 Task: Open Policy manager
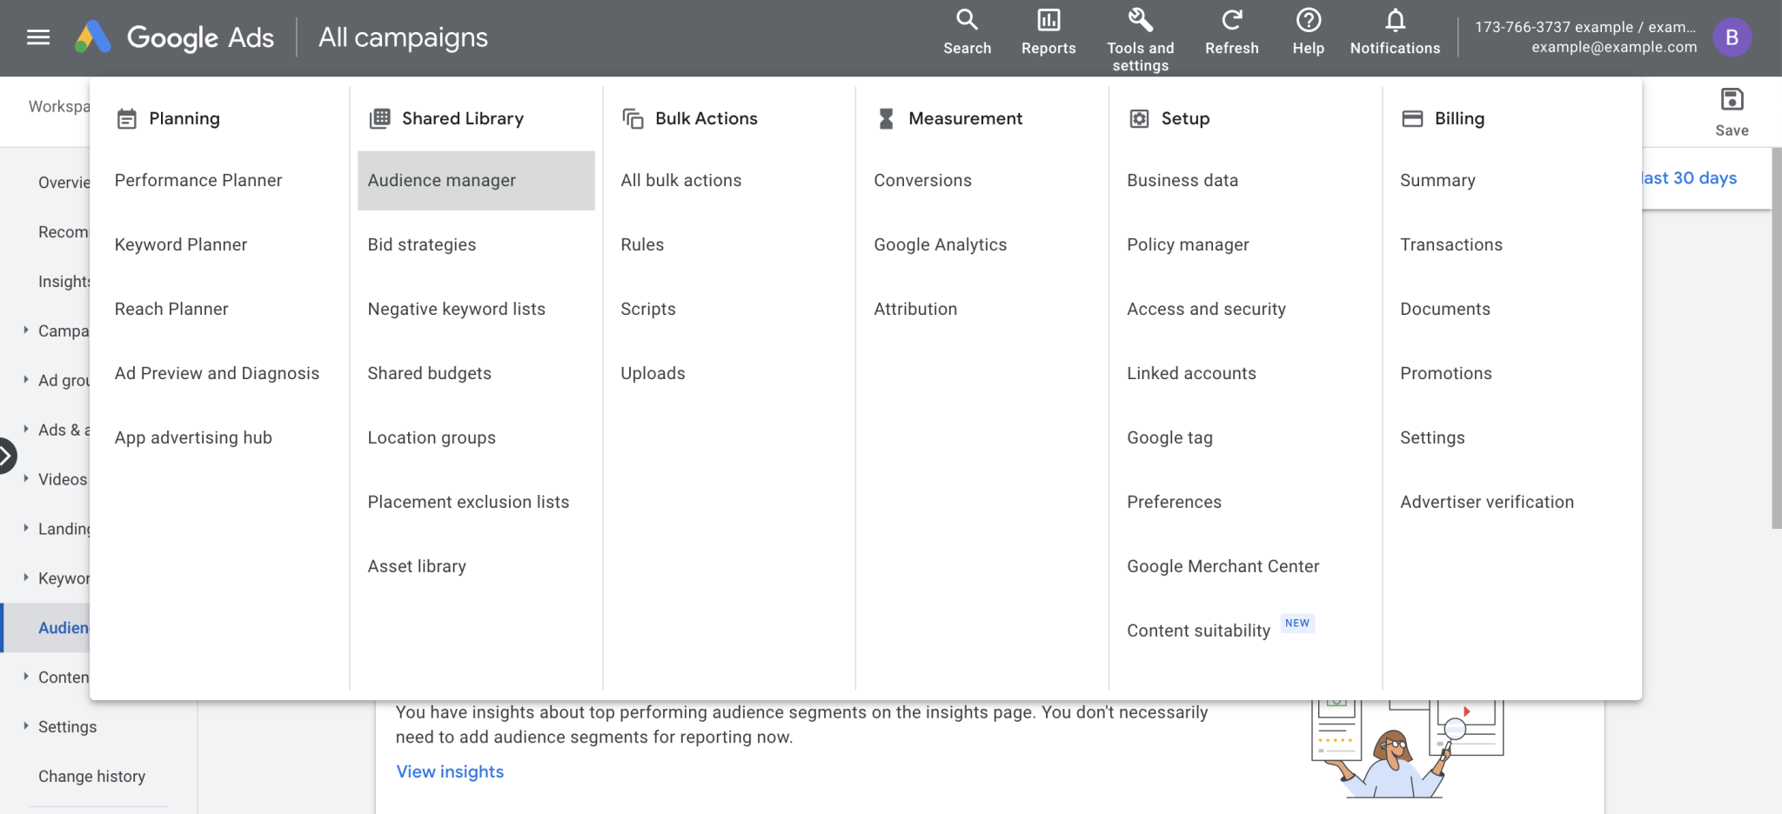1188,244
